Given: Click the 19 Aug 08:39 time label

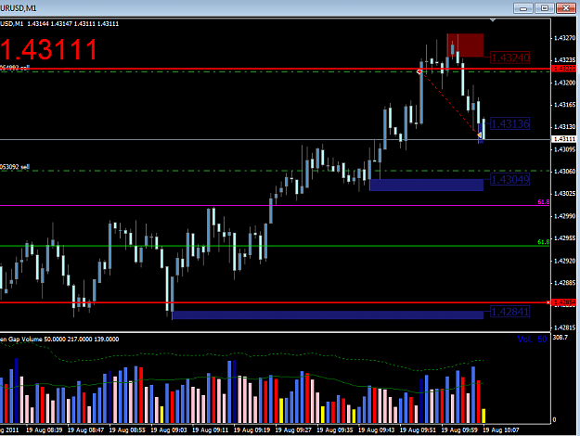Looking at the screenshot, I should (44, 430).
